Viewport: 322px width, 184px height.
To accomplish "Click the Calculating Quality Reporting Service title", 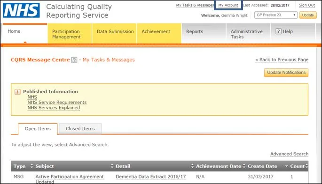I will click(79, 11).
